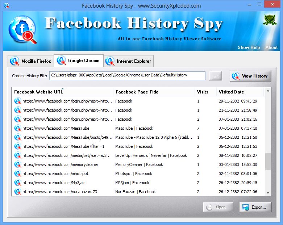Click title 'Mhotspot | Facebook'
The image size is (283, 225).
click(x=134, y=174)
